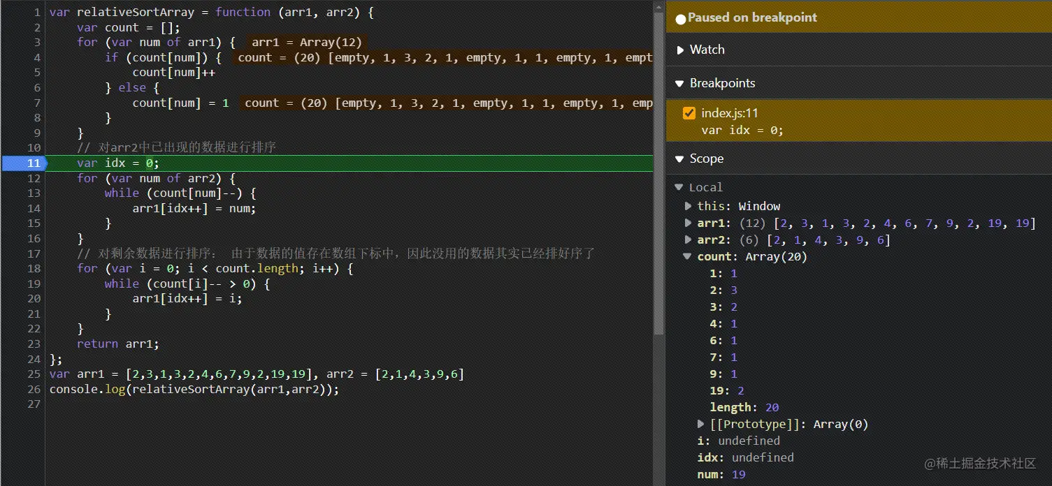Click 'return arr1;' on line 23
The height and width of the screenshot is (486, 1052).
(x=118, y=344)
